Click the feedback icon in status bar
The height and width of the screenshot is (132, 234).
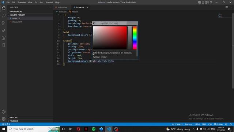point(226,124)
